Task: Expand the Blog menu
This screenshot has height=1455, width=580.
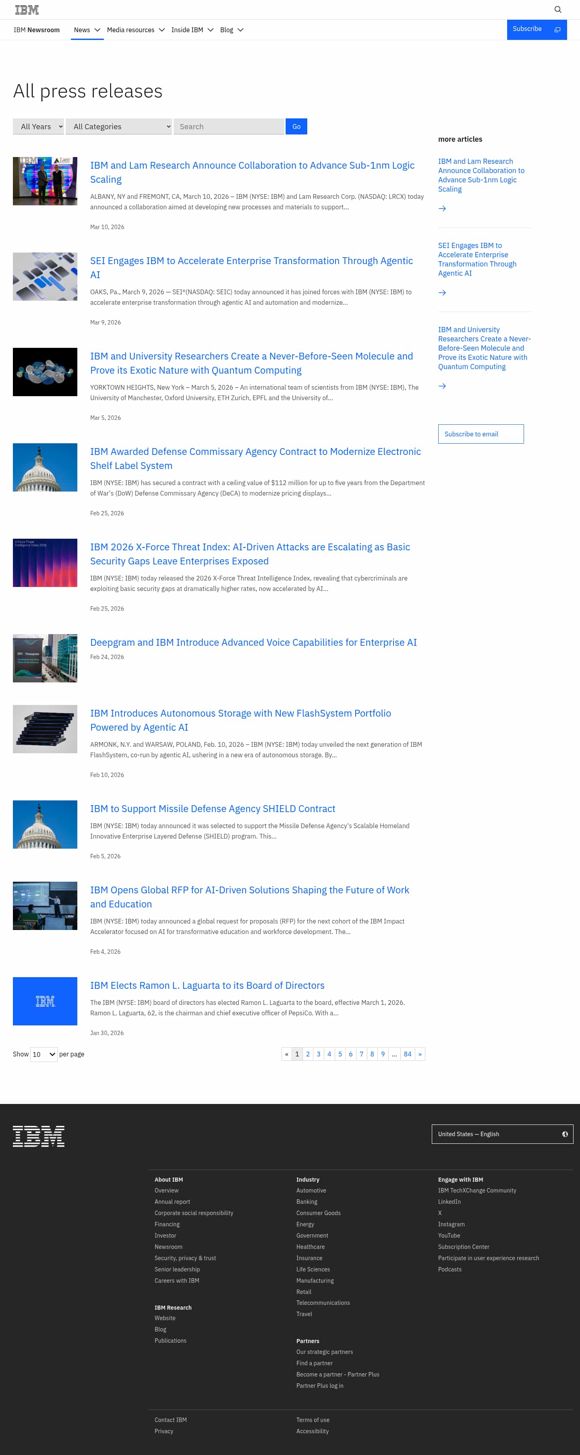Action: pyautogui.click(x=232, y=30)
